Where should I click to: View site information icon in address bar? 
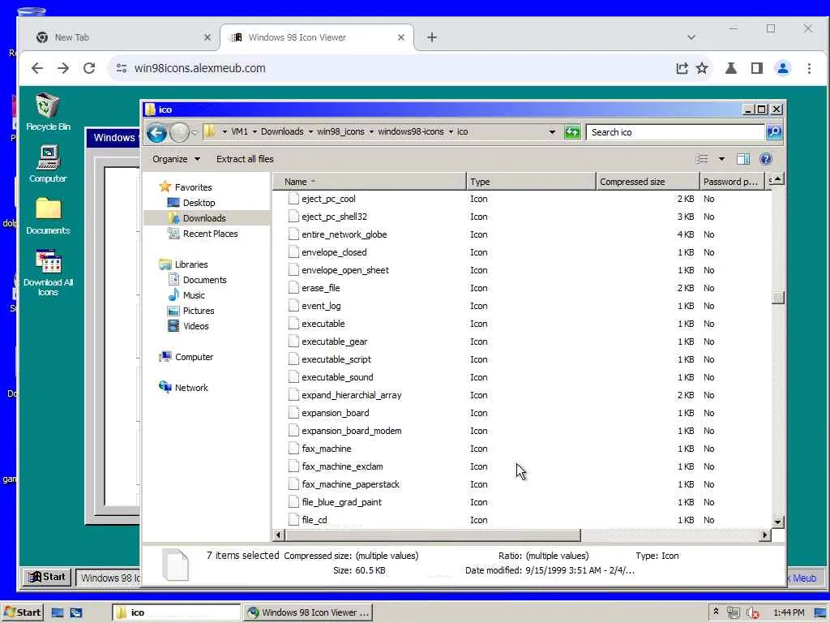(122, 68)
